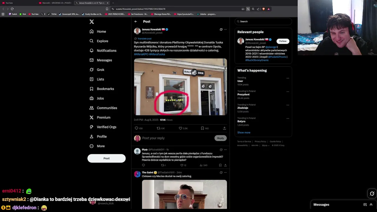This screenshot has width=377, height=212.
Task: Click the browser address bar URL
Action: (x=140, y=9)
